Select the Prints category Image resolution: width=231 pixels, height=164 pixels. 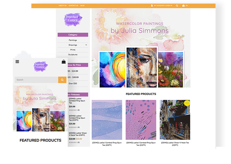tap(73, 50)
